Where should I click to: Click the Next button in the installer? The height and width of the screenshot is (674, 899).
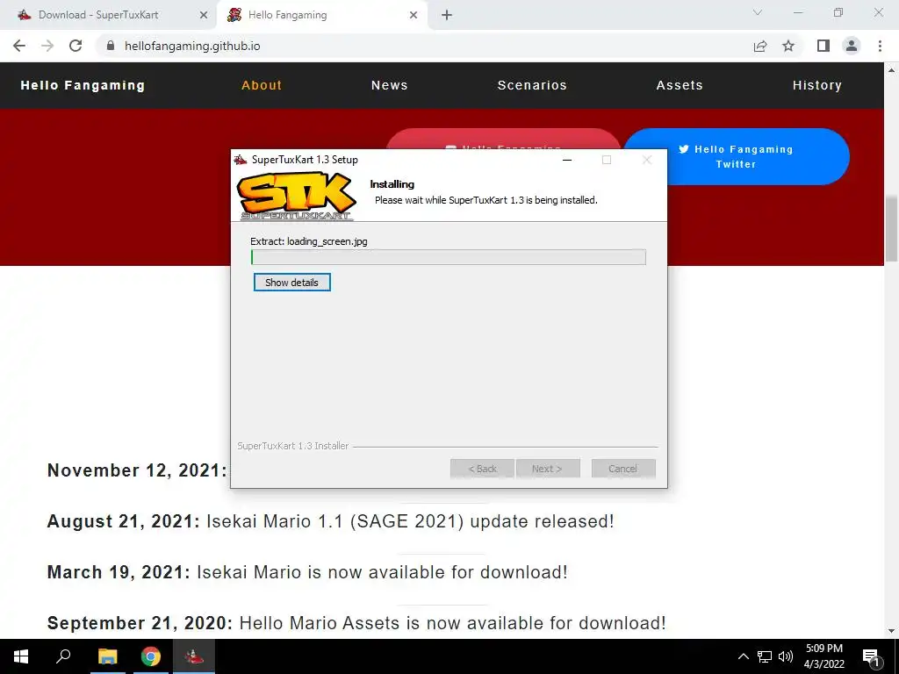(x=548, y=469)
